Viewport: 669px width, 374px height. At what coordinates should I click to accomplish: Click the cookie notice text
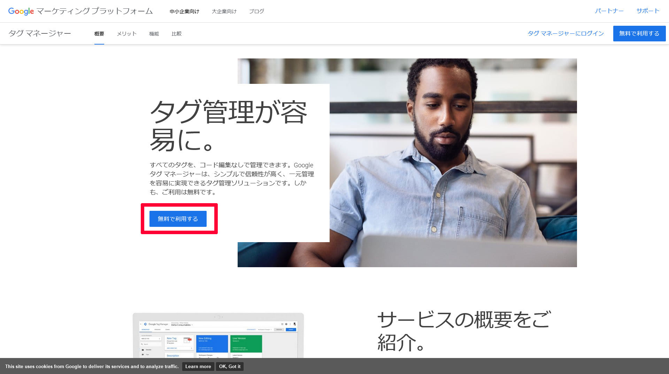[92, 366]
